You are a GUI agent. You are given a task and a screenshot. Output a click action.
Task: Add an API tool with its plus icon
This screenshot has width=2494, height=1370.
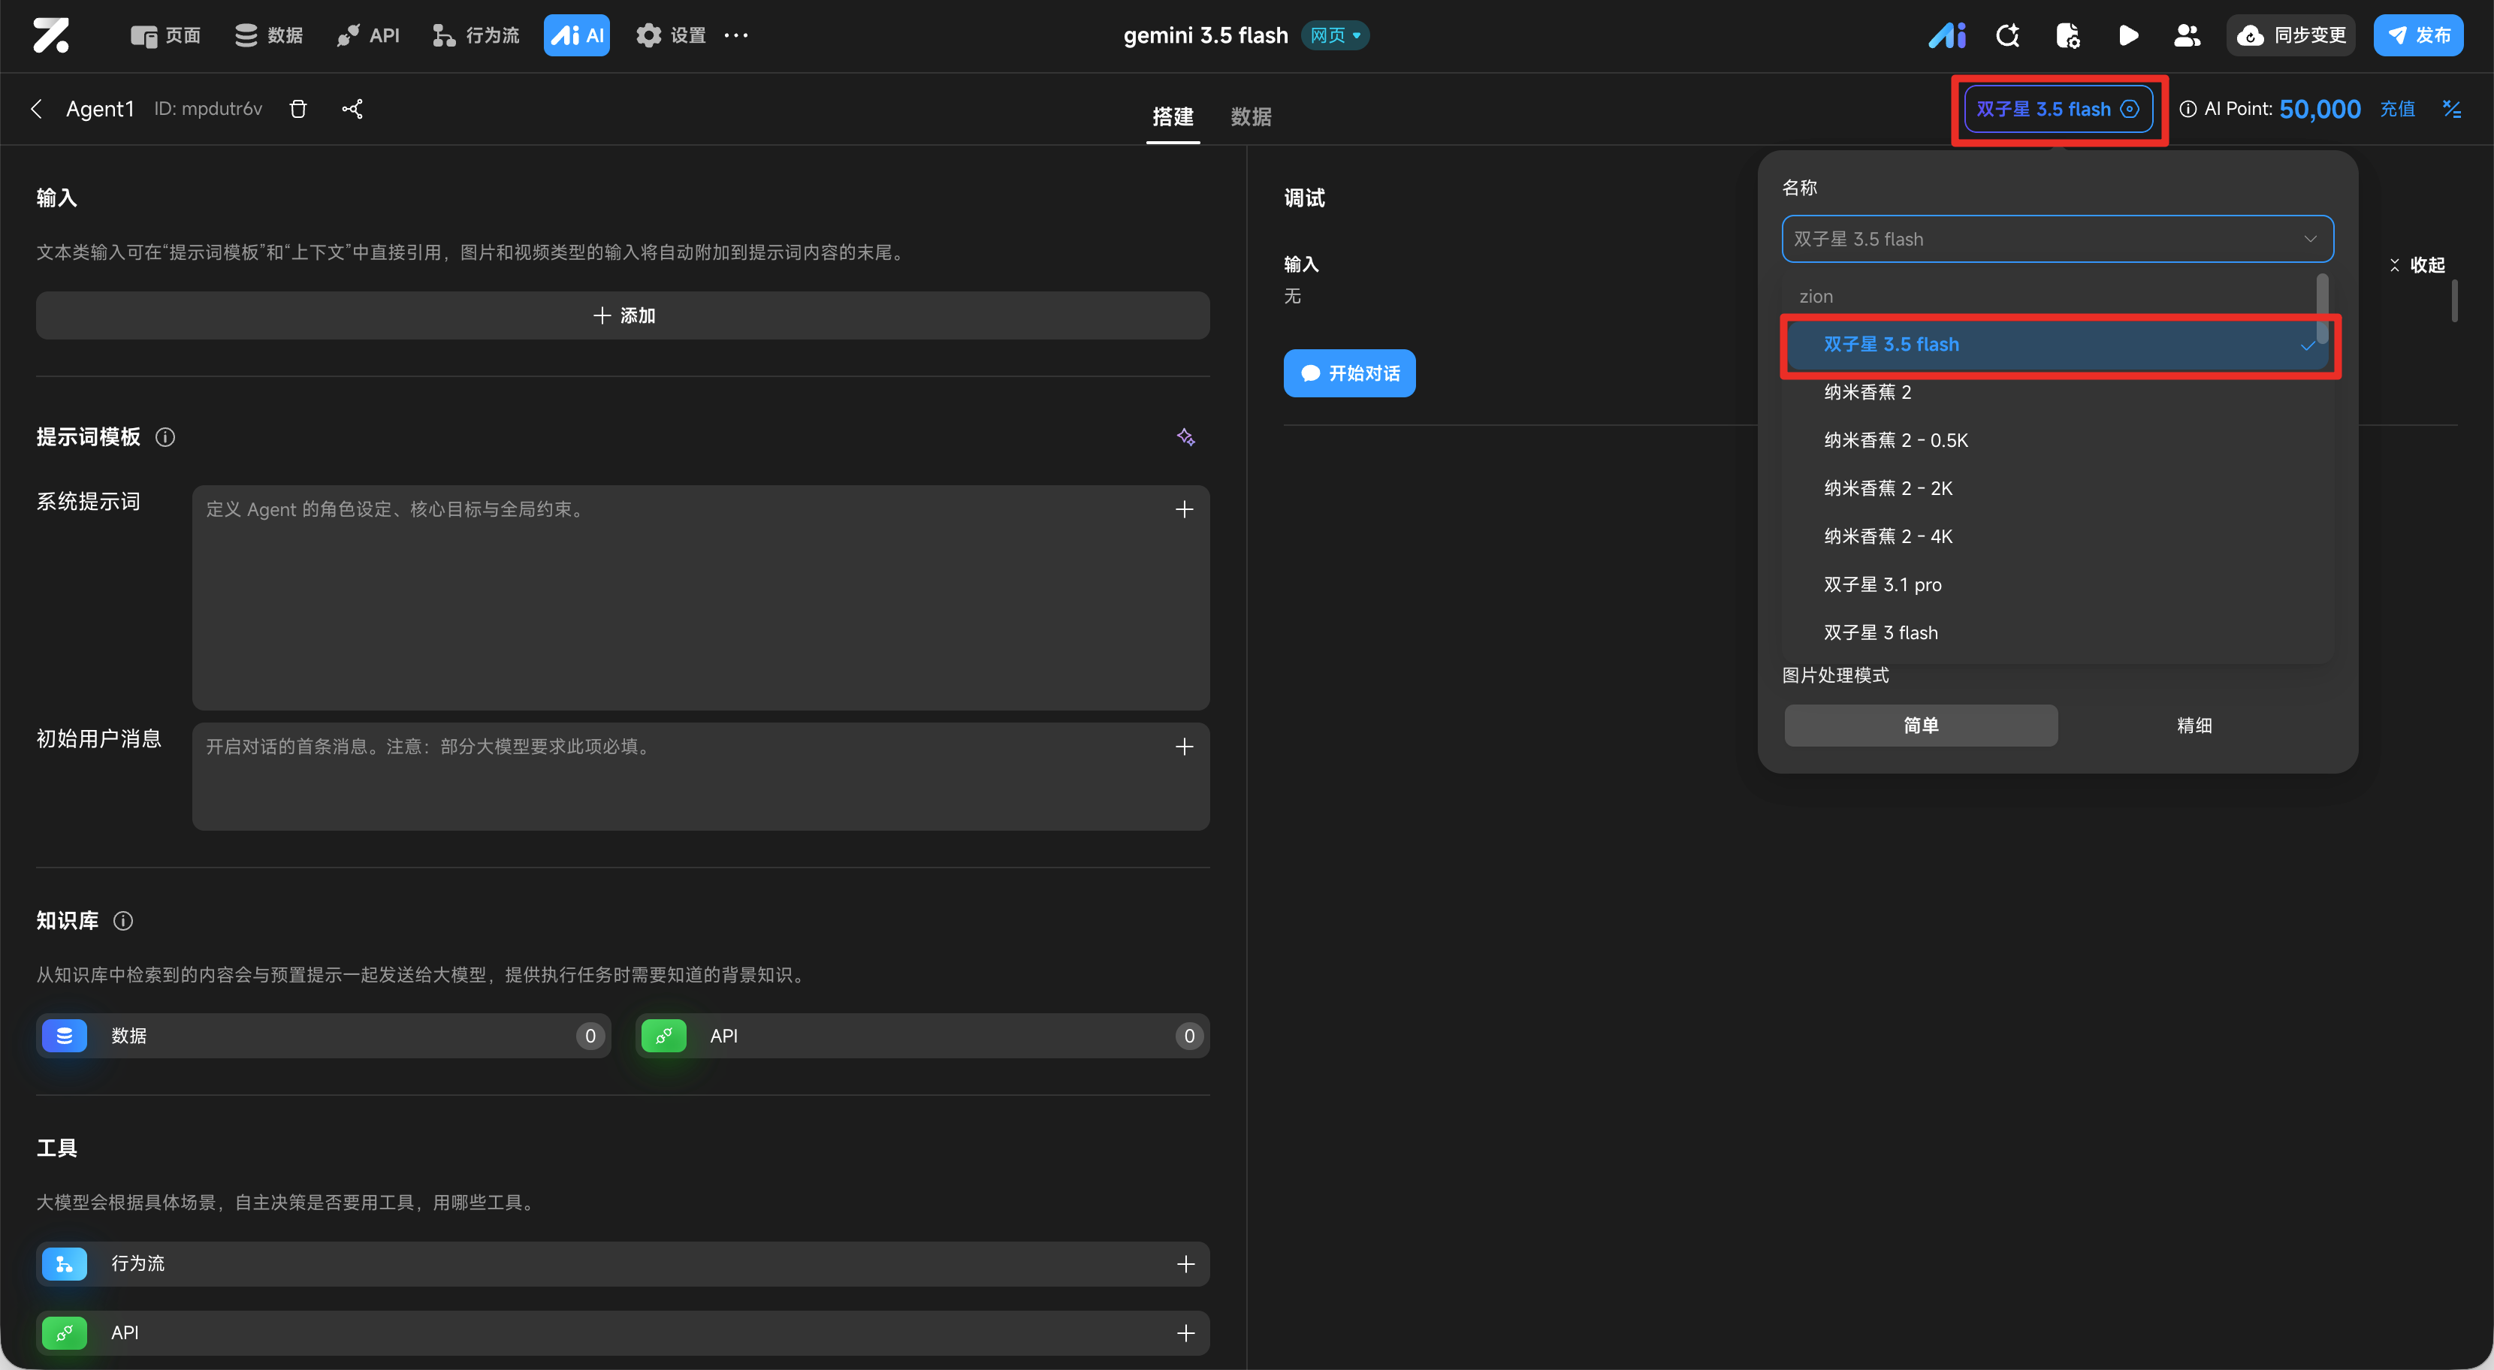1186,1333
